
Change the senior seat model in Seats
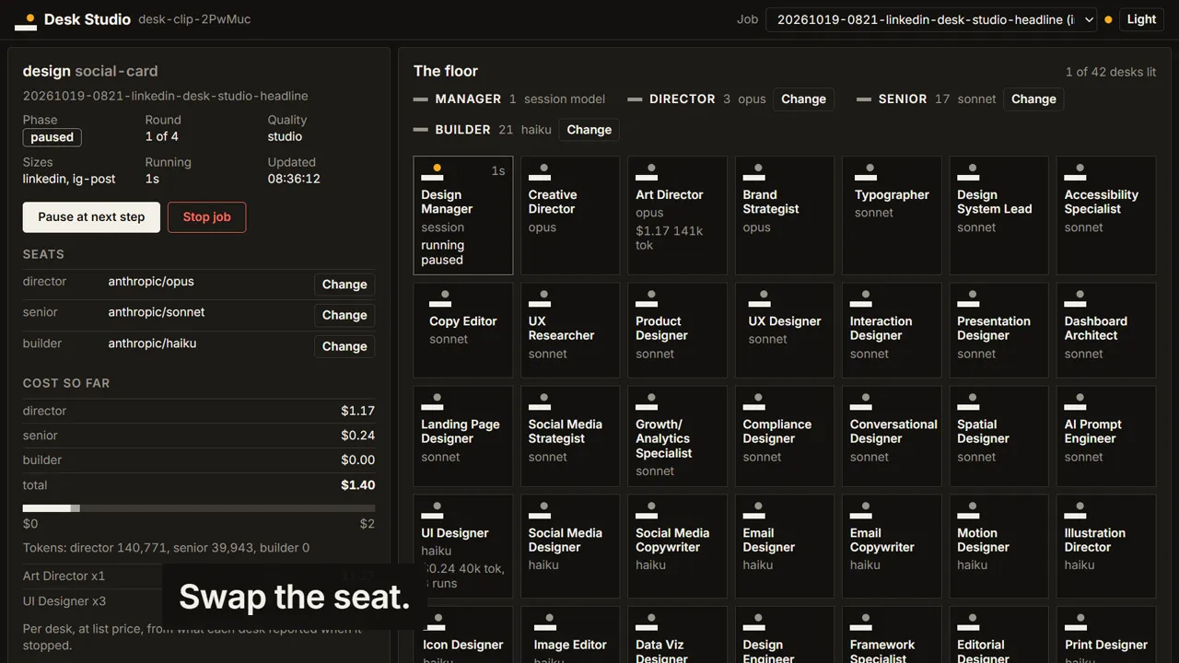click(344, 315)
